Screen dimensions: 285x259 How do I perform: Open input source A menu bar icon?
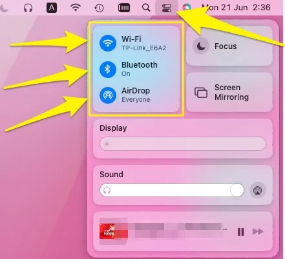[x=52, y=8]
